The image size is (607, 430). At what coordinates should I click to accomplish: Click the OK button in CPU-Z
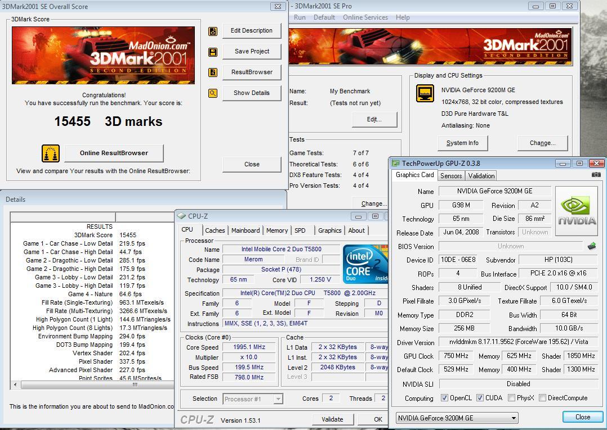373,419
